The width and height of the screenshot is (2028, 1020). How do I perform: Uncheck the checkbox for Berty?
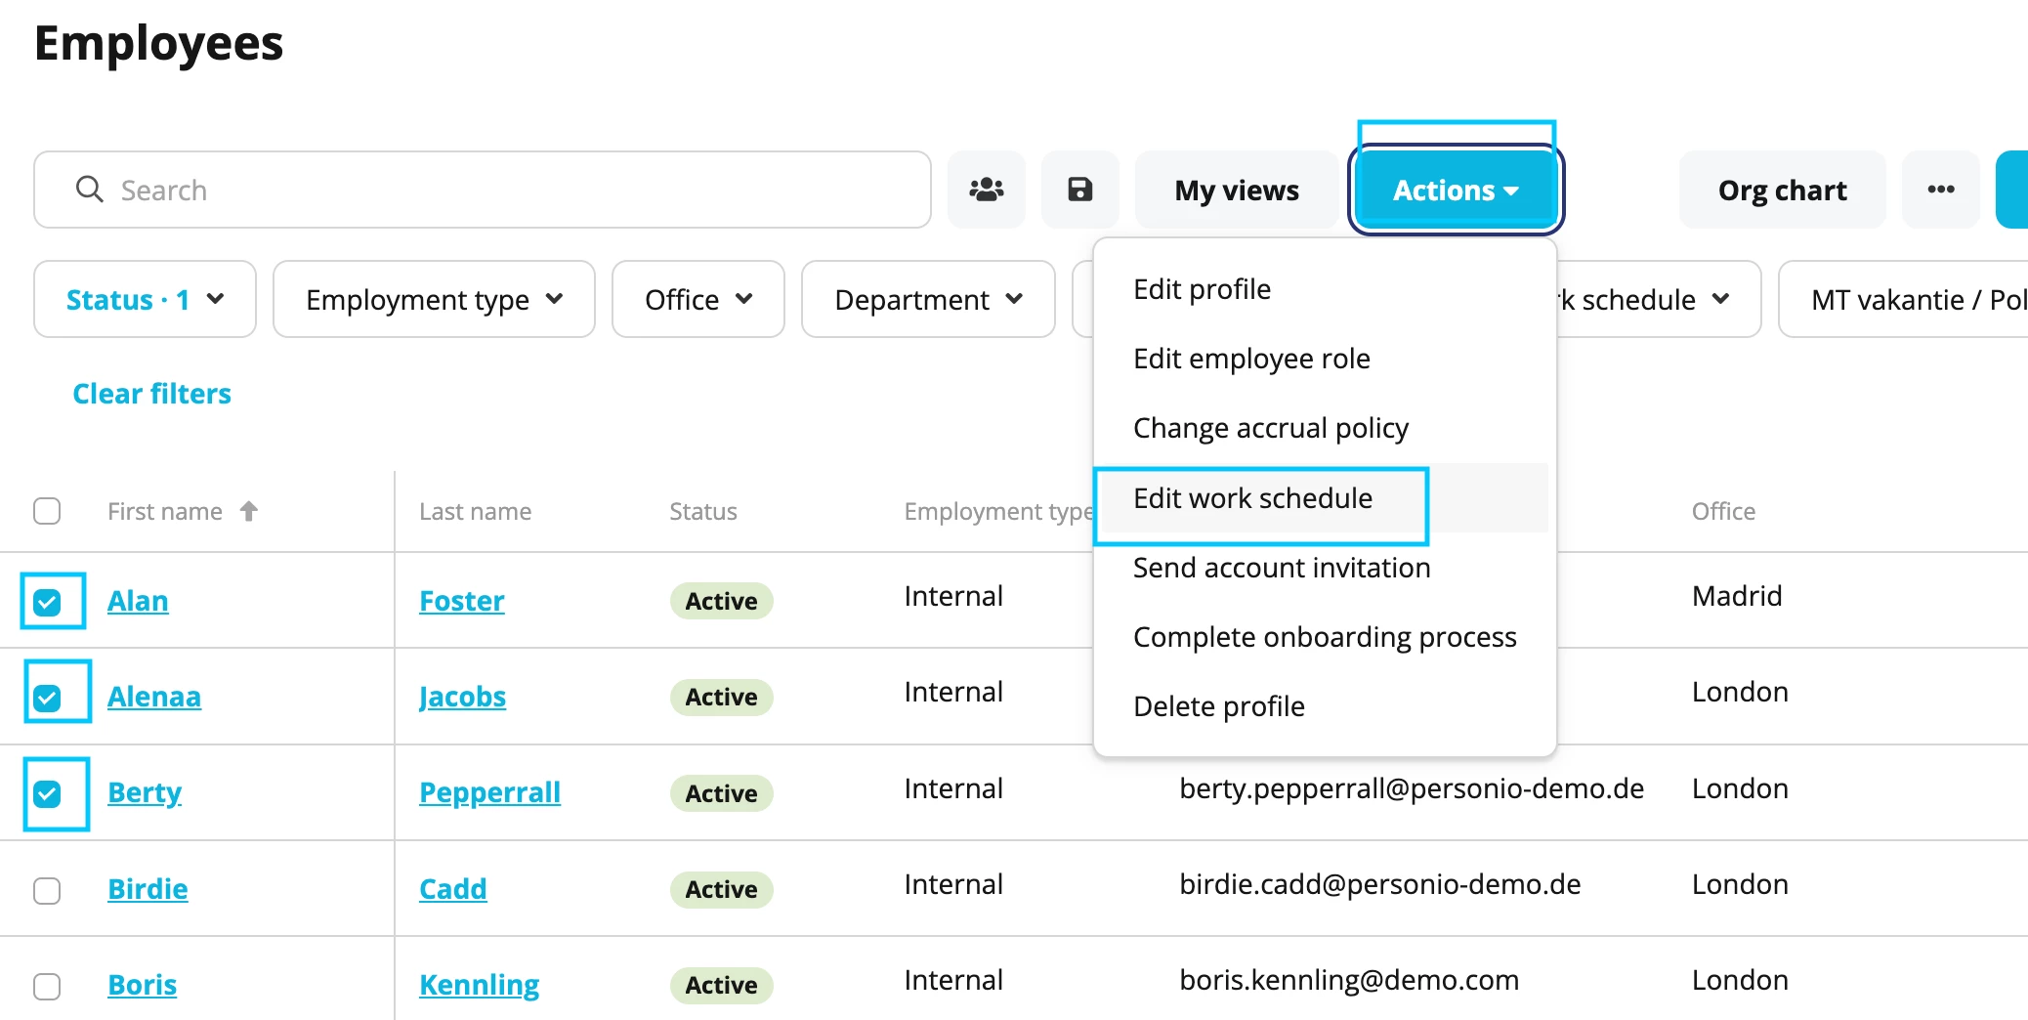coord(47,793)
